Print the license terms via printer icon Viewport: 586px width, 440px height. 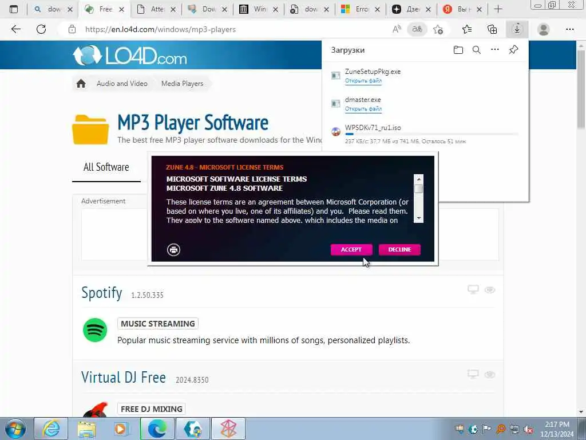coord(173,250)
